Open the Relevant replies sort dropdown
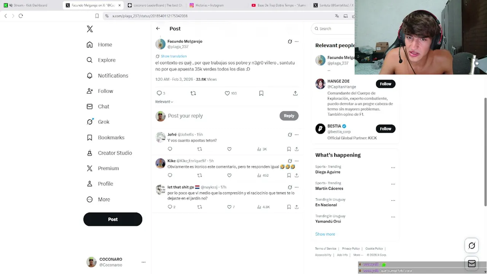Image resolution: width=487 pixels, height=274 pixels. 164,102
